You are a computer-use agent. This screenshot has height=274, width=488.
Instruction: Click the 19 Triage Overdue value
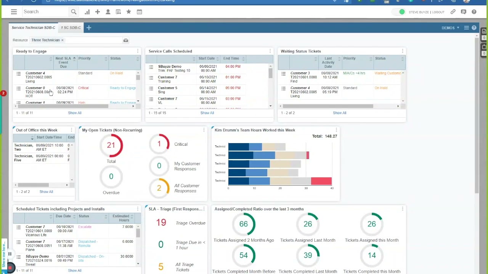pyautogui.click(x=161, y=223)
